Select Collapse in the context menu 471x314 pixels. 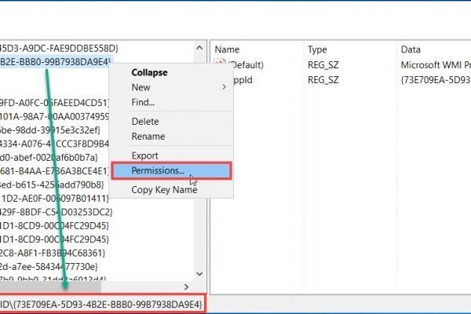point(149,72)
